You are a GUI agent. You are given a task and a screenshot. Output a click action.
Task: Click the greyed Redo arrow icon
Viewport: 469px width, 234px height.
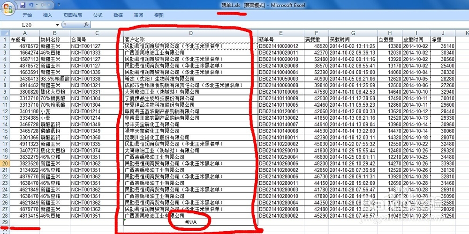click(x=43, y=5)
